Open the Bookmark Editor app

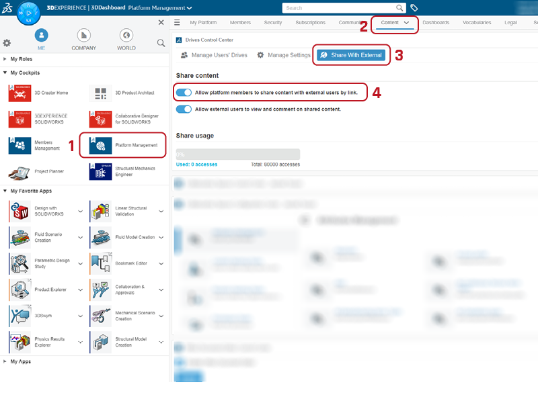coord(101,263)
